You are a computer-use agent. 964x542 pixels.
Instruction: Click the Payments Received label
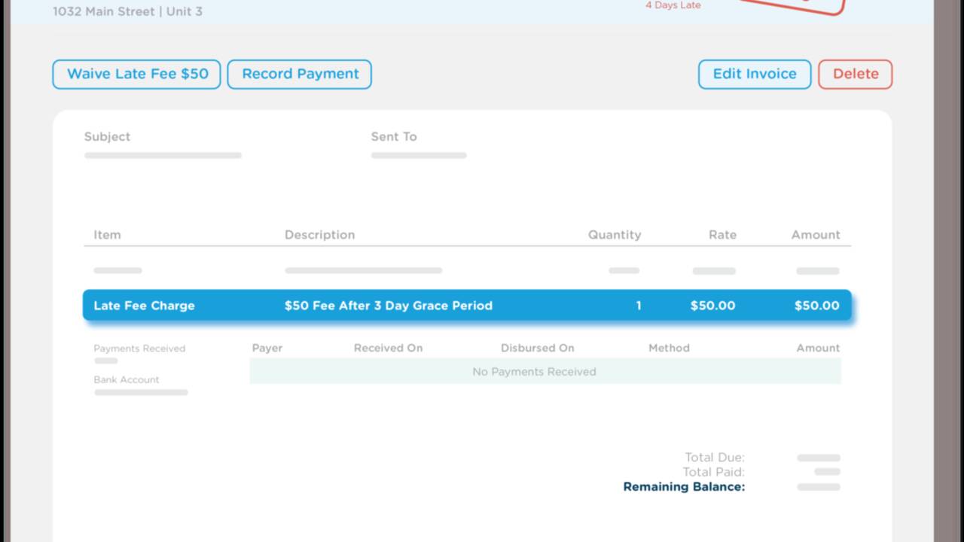(x=139, y=348)
